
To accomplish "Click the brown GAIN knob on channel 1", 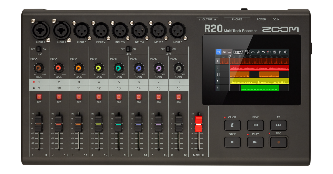I will 39,68.
